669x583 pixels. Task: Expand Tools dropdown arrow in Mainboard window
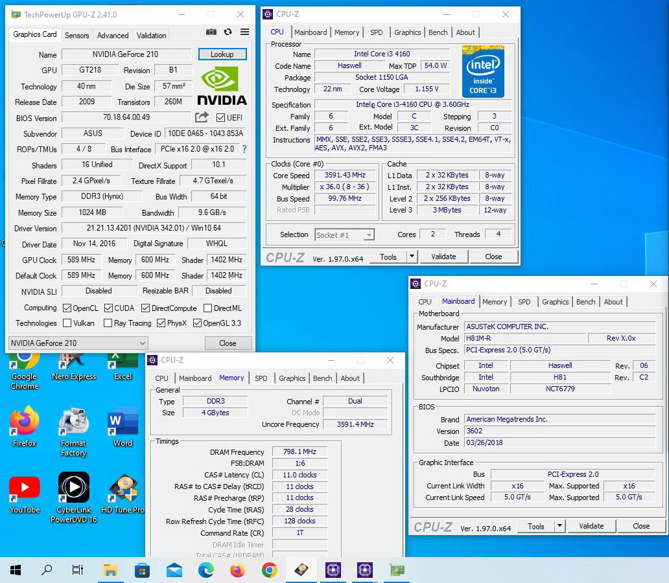pyautogui.click(x=560, y=526)
